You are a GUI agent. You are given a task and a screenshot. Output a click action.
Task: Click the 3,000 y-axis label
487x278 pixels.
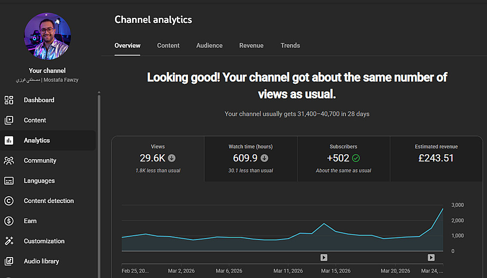coord(457,205)
